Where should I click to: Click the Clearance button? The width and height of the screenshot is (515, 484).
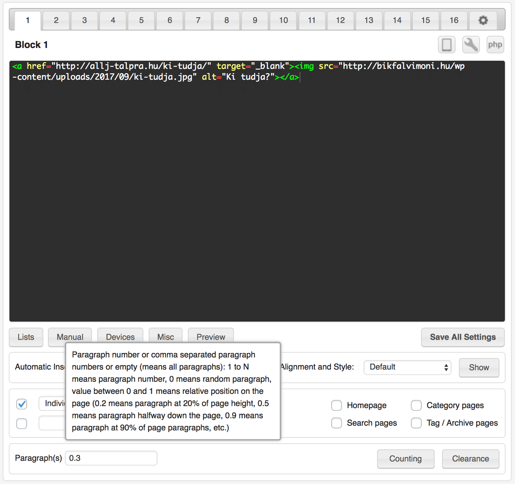click(x=471, y=459)
